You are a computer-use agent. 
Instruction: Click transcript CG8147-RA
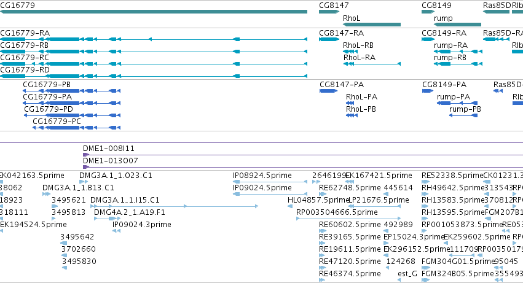pos(329,39)
